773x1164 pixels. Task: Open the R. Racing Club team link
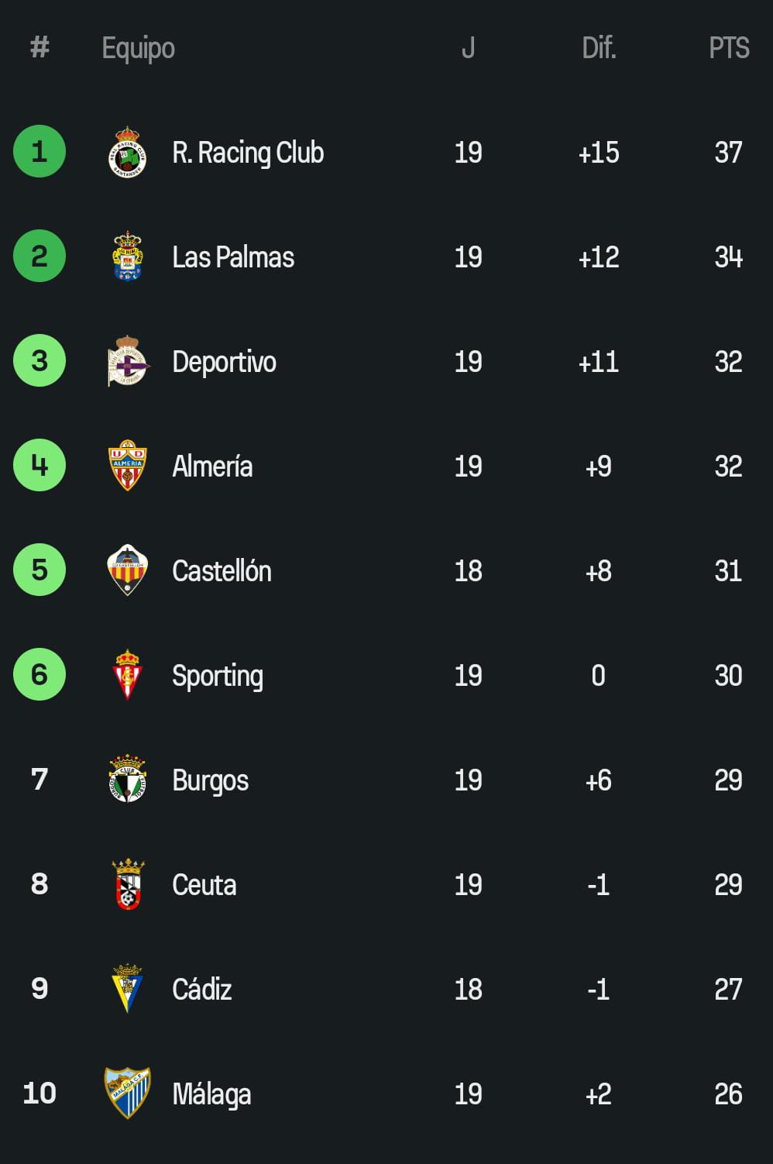248,153
